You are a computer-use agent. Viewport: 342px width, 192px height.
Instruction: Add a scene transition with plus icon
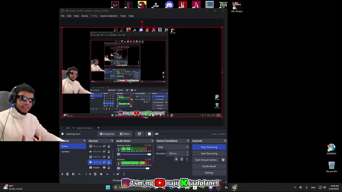(176, 159)
